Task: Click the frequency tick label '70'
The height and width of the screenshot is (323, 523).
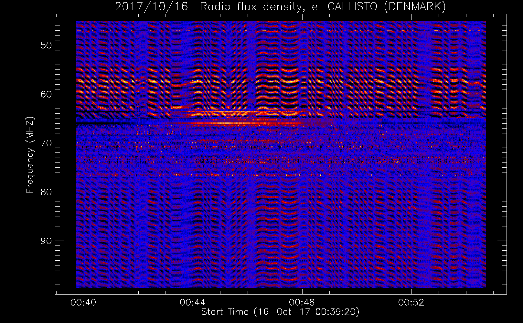Action: [46, 143]
